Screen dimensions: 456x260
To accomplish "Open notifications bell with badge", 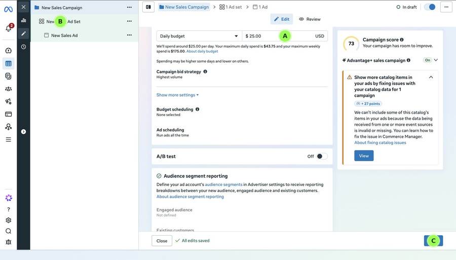I will pyautogui.click(x=9, y=28).
